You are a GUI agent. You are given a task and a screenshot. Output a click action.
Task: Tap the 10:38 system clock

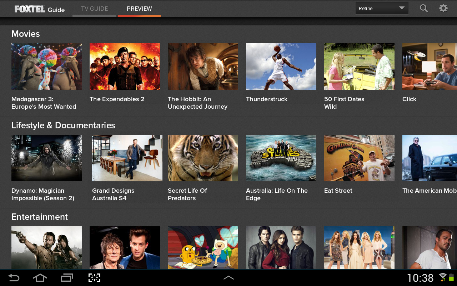pos(420,278)
